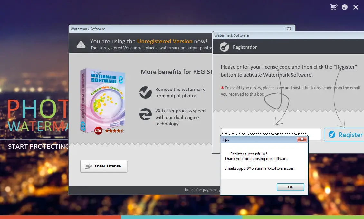Confirm the Tips message with OK

point(291,187)
